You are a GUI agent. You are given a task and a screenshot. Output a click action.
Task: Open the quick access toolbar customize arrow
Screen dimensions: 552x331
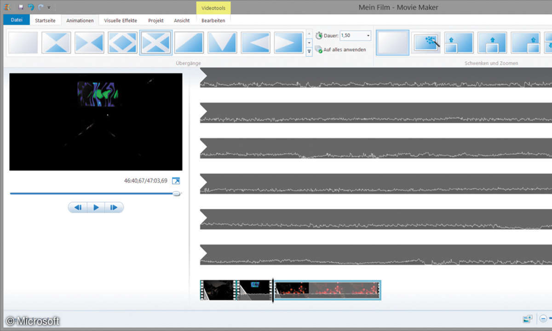pyautogui.click(x=49, y=7)
